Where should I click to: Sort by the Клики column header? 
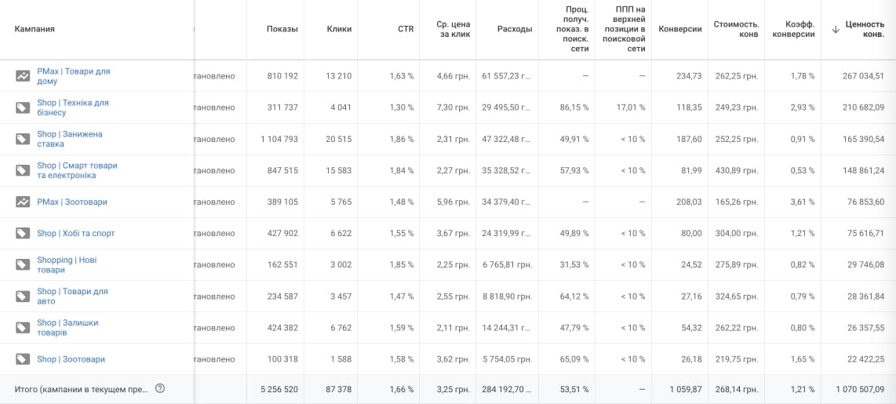339,29
